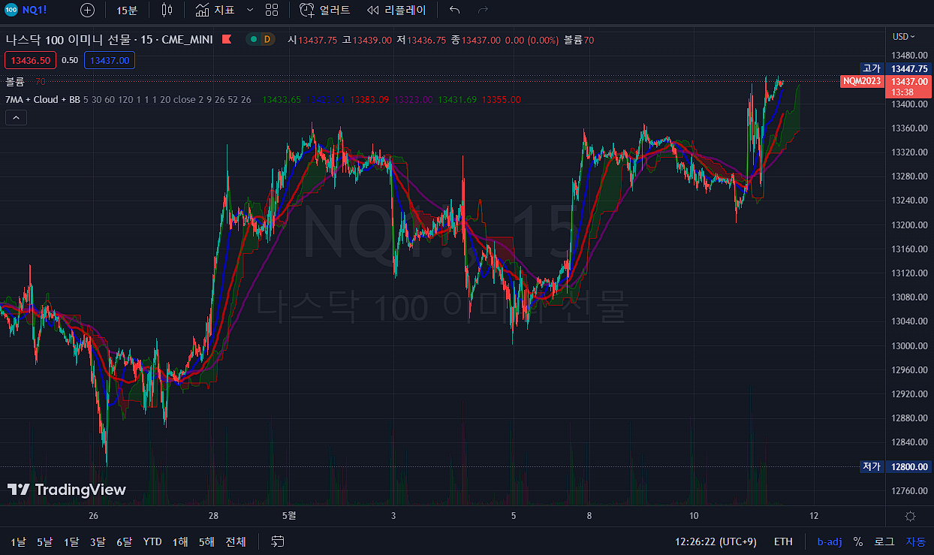
Task: Open the candlestick chart style picker
Action: click(x=167, y=10)
